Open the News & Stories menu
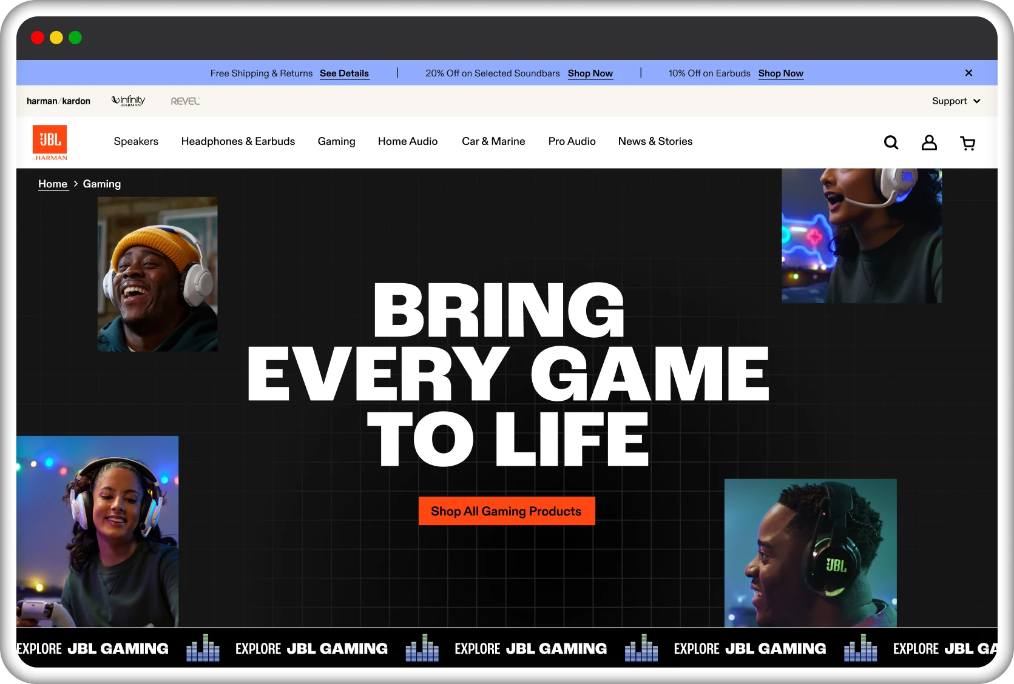 [x=655, y=141]
